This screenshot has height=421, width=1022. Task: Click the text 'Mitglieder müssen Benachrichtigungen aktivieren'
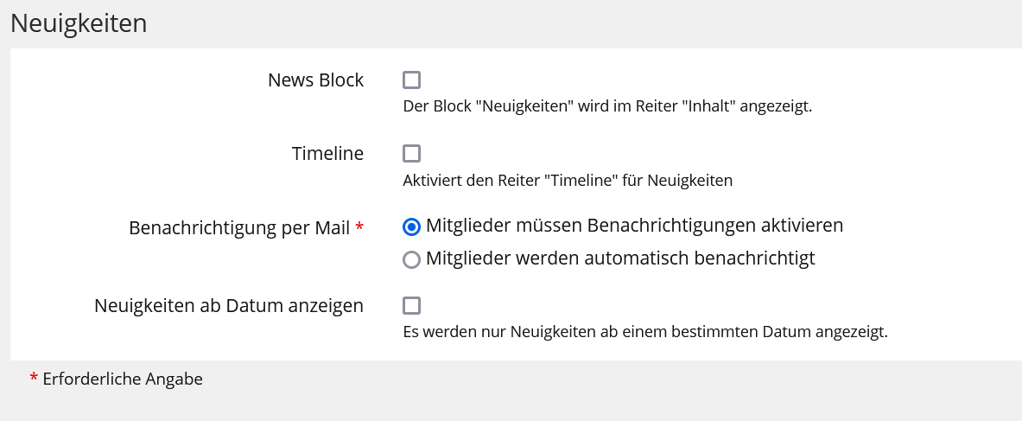click(x=634, y=226)
